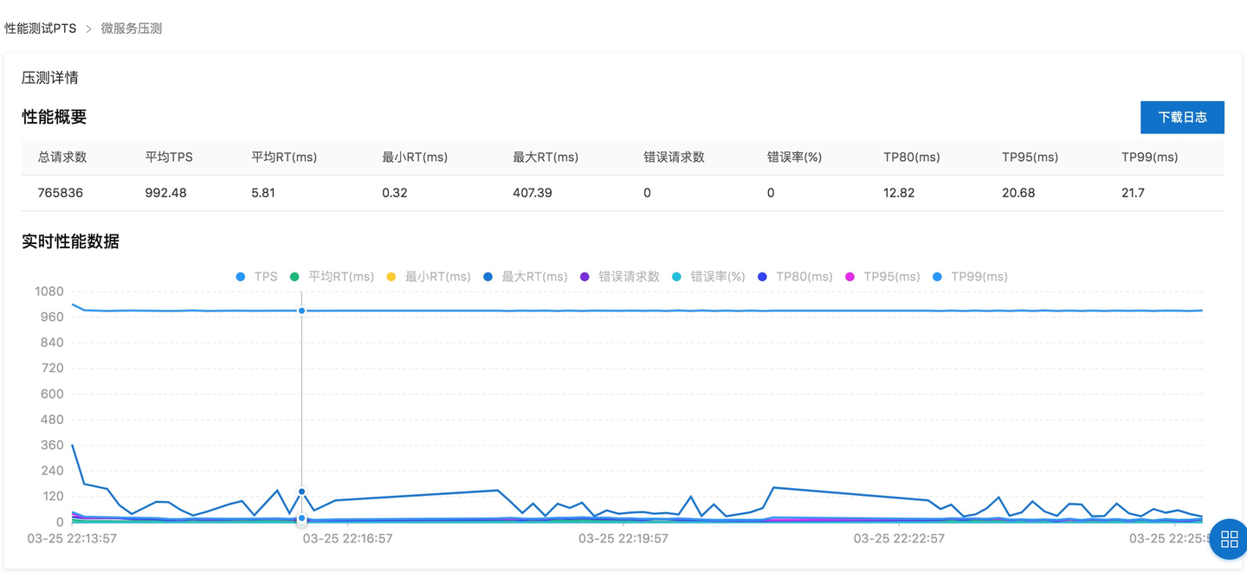Viewport: 1247px width, 578px height.
Task: Click the total requests value 765836
Action: (61, 193)
